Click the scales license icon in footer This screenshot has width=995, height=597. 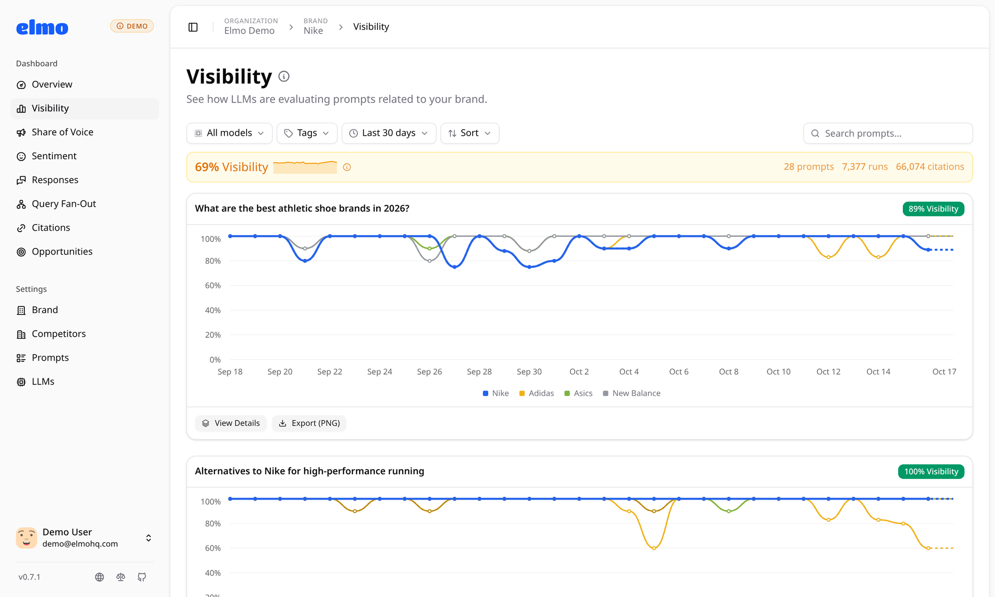tap(121, 577)
